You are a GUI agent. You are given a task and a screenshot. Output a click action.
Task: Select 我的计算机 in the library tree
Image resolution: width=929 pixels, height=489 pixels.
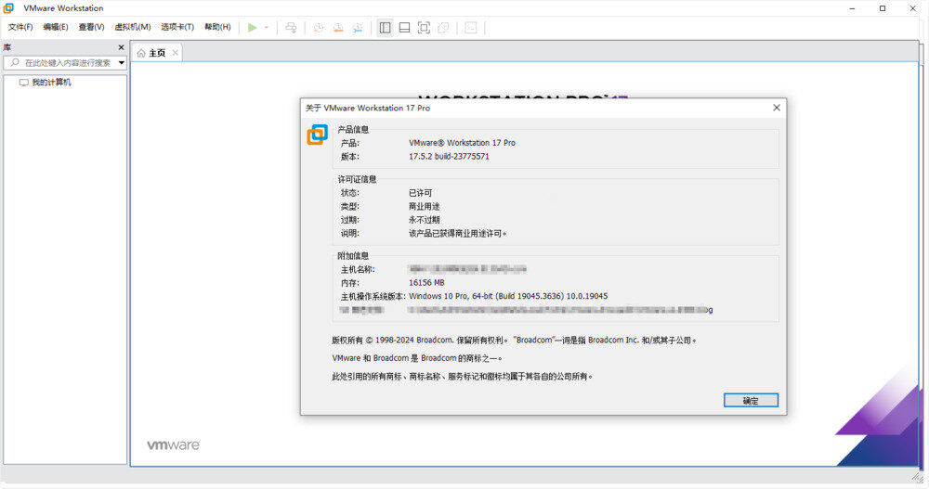click(x=51, y=83)
